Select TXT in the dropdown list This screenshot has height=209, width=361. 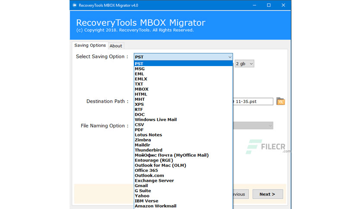click(183, 84)
